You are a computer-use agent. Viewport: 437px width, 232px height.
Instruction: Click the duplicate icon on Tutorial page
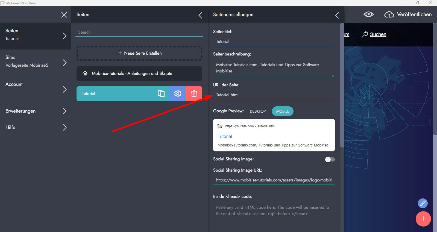point(161,94)
